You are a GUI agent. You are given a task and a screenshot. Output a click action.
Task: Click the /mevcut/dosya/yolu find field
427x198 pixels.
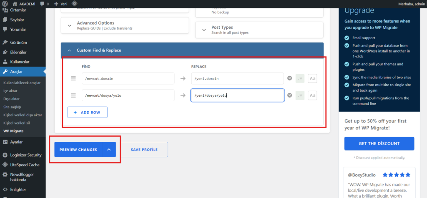pyautogui.click(x=128, y=95)
